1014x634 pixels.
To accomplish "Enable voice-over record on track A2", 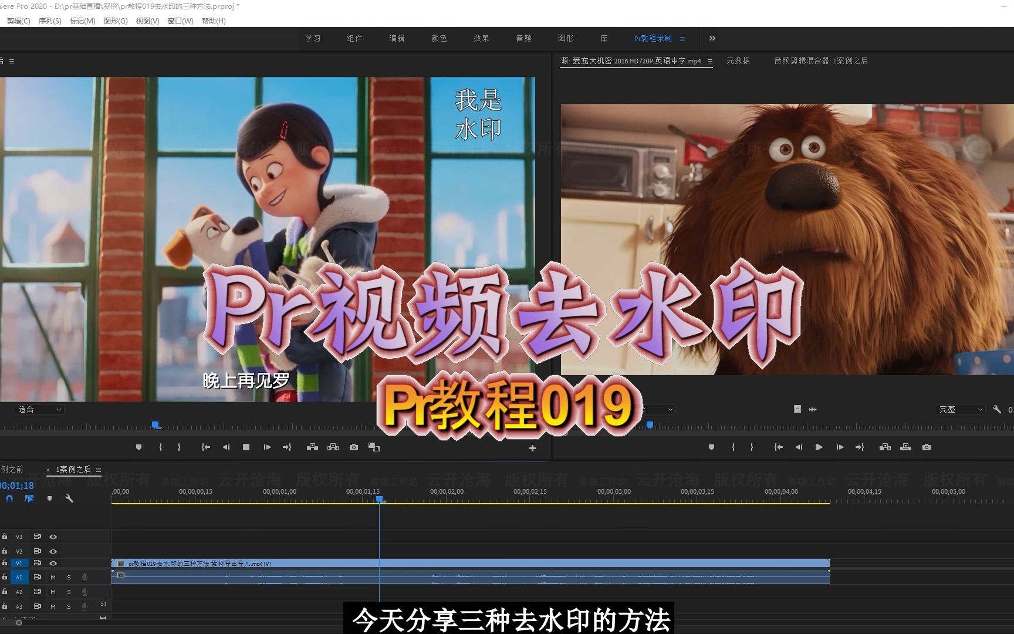I will point(84,592).
